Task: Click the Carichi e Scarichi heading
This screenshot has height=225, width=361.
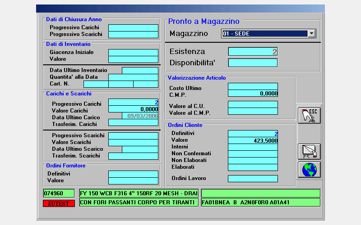Action: [69, 94]
